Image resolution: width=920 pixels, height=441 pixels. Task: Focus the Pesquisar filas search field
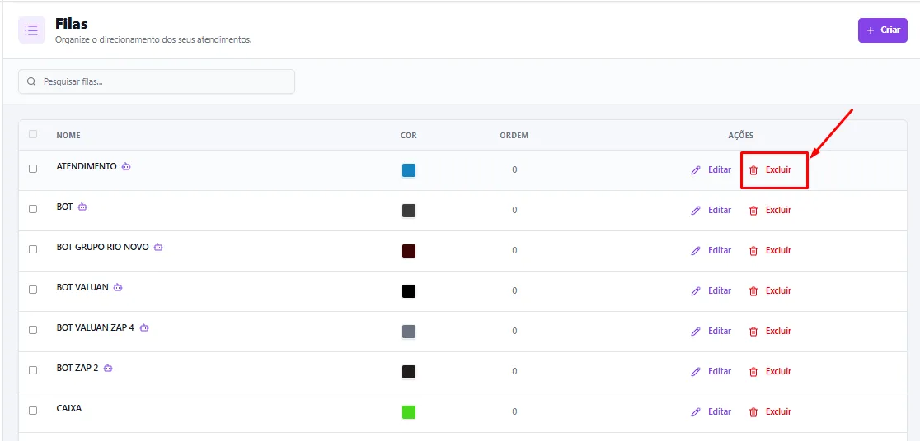[157, 81]
